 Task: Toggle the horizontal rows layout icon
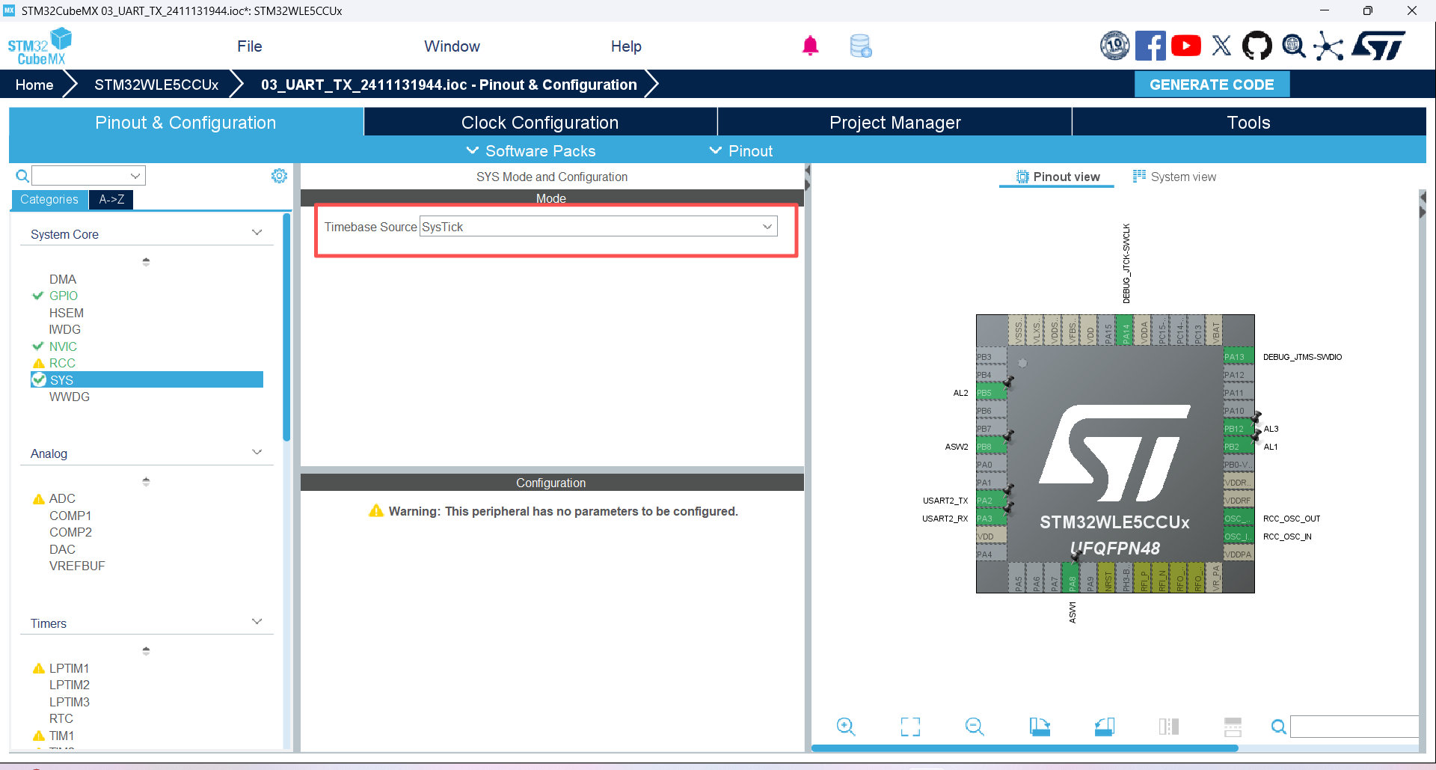click(x=1233, y=726)
